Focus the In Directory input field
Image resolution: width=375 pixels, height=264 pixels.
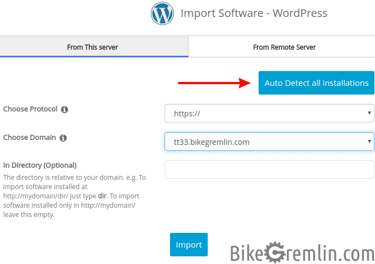(269, 169)
